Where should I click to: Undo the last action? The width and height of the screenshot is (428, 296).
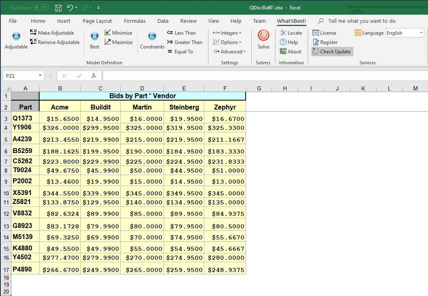coord(70,8)
